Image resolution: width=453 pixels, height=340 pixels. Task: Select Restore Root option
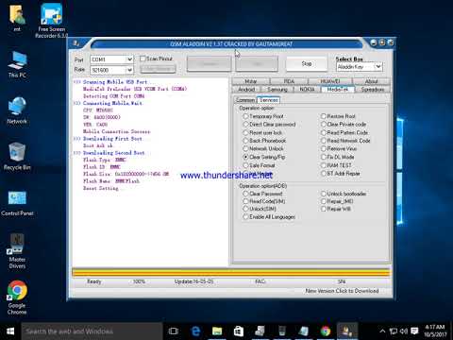324,116
